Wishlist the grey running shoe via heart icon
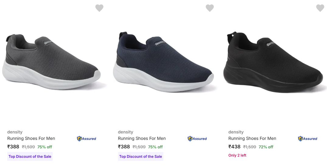This screenshot has width=327, height=166. pyautogui.click(x=99, y=8)
